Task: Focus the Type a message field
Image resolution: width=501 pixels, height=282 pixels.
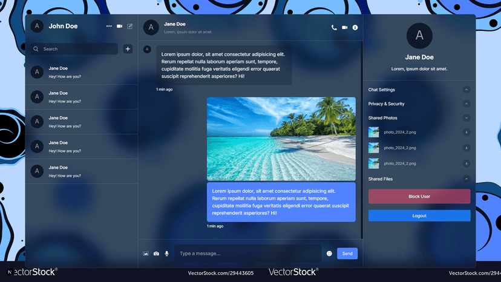Action: click(248, 254)
